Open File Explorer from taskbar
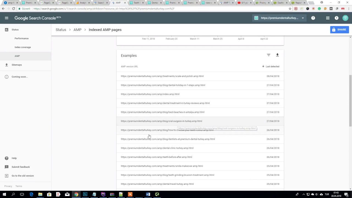352x198 pixels. pos(40,194)
